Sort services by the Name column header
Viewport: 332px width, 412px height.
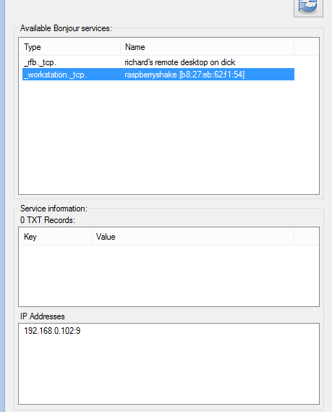coord(207,47)
